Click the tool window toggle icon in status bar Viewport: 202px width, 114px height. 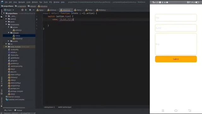2,113
